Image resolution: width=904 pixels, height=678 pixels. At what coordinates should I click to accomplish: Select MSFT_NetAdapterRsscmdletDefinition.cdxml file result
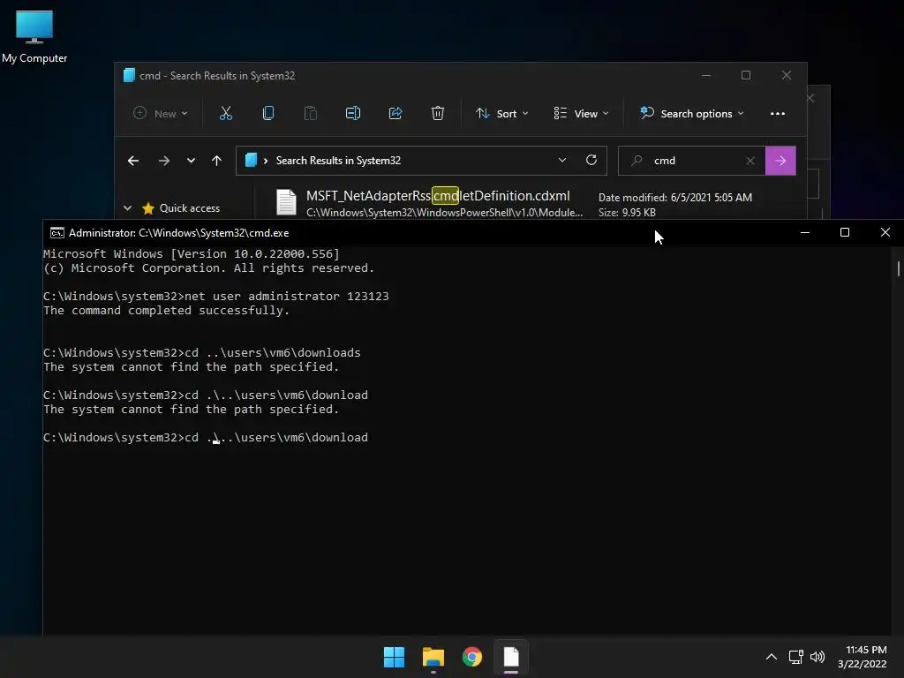click(x=438, y=196)
